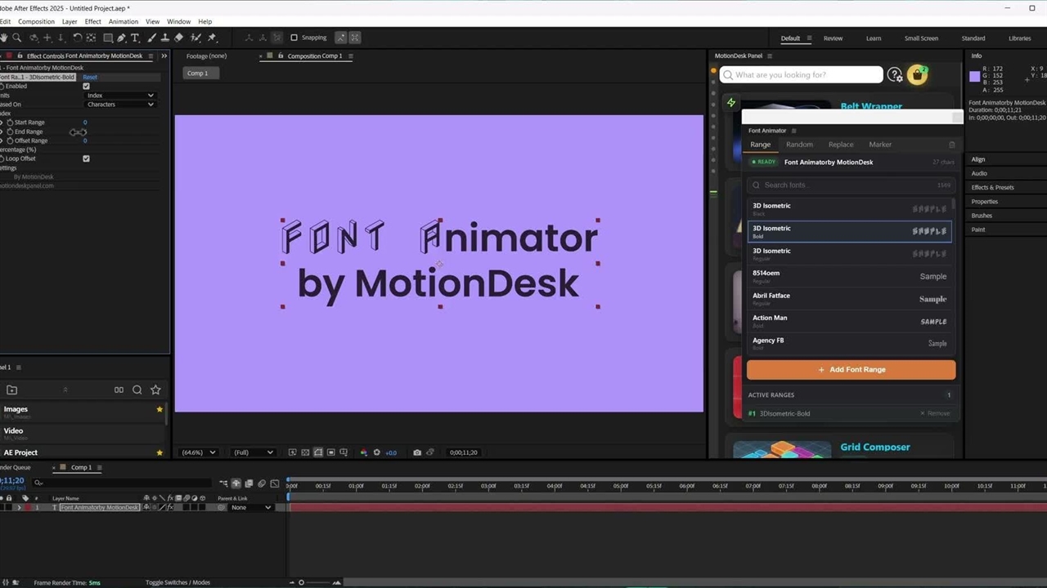Switch to the Random tab
Image resolution: width=1047 pixels, height=588 pixels.
(799, 145)
